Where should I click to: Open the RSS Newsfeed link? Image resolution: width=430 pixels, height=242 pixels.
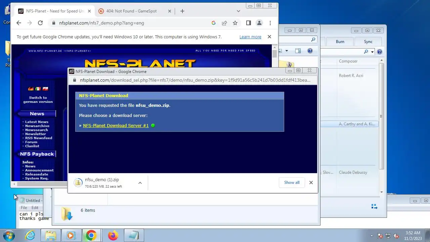(39, 138)
